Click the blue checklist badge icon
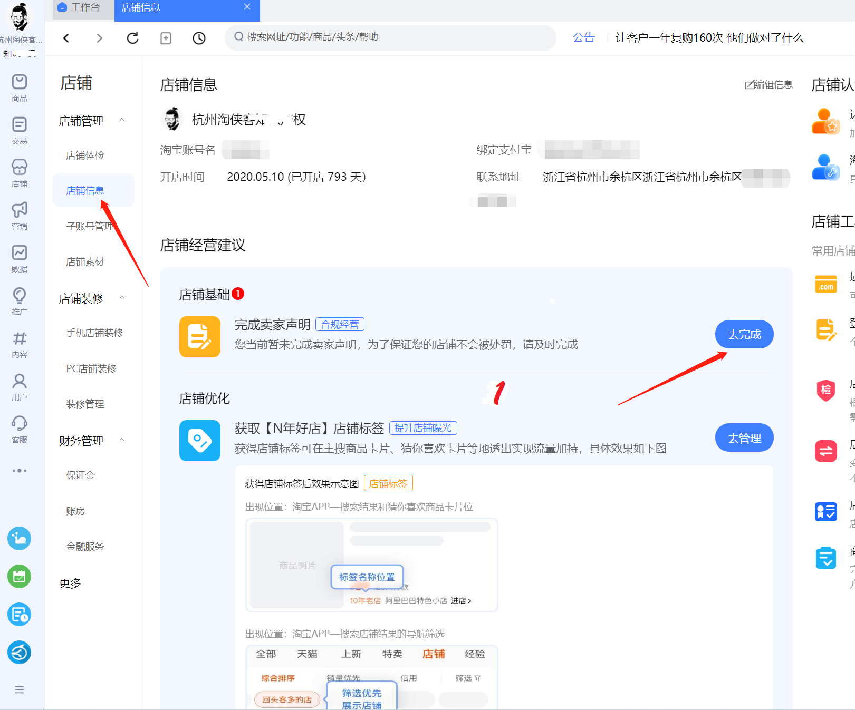The image size is (855, 710). 826,511
